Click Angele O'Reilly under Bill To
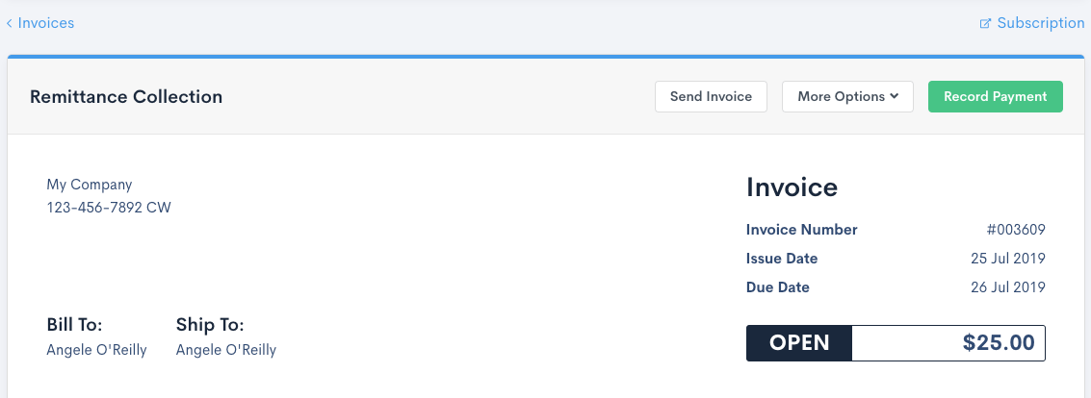 96,350
